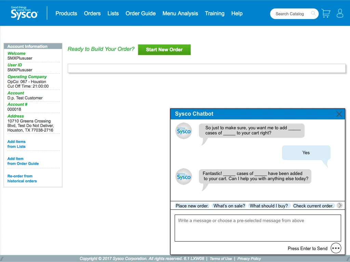This screenshot has width=350, height=262.
Task: Go to Menu Analysis
Action: (180, 13)
